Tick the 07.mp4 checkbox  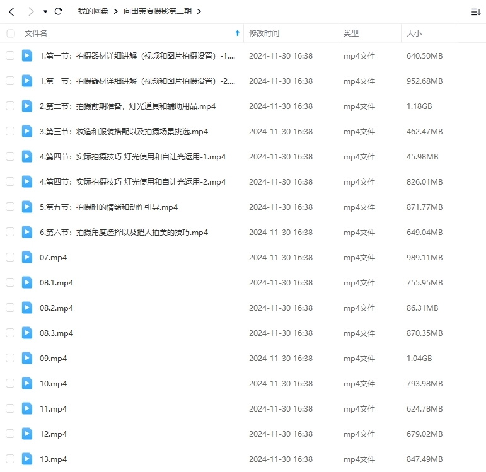tap(10, 257)
